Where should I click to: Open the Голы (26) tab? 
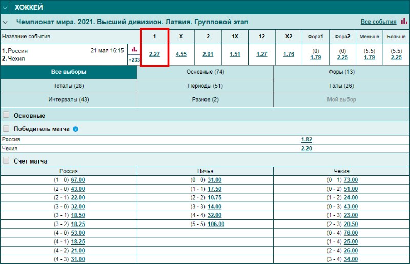click(341, 86)
